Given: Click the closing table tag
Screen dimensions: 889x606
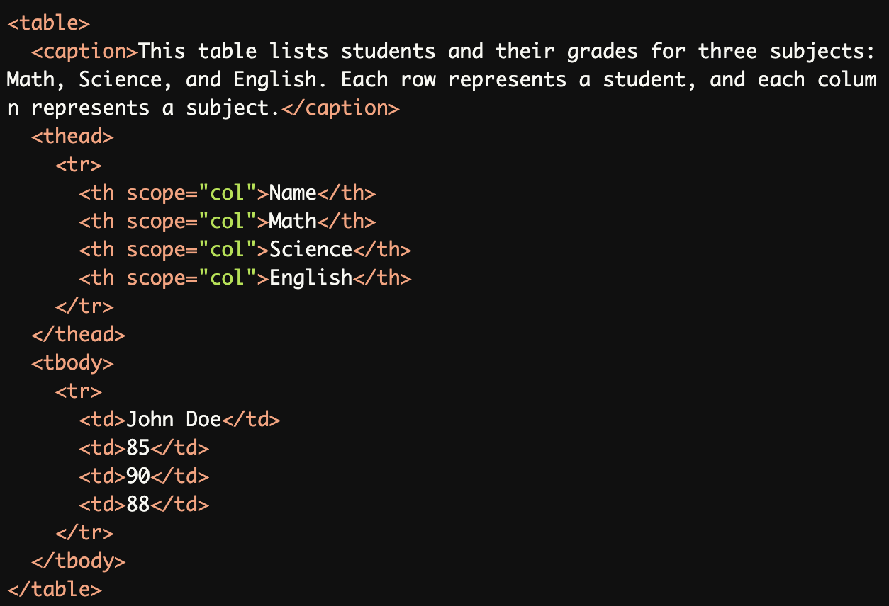Looking at the screenshot, I should [55, 590].
